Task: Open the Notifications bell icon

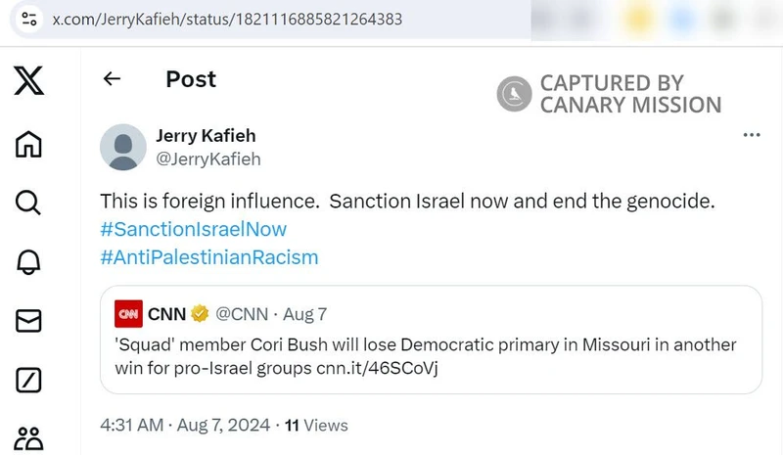Action: 28,261
